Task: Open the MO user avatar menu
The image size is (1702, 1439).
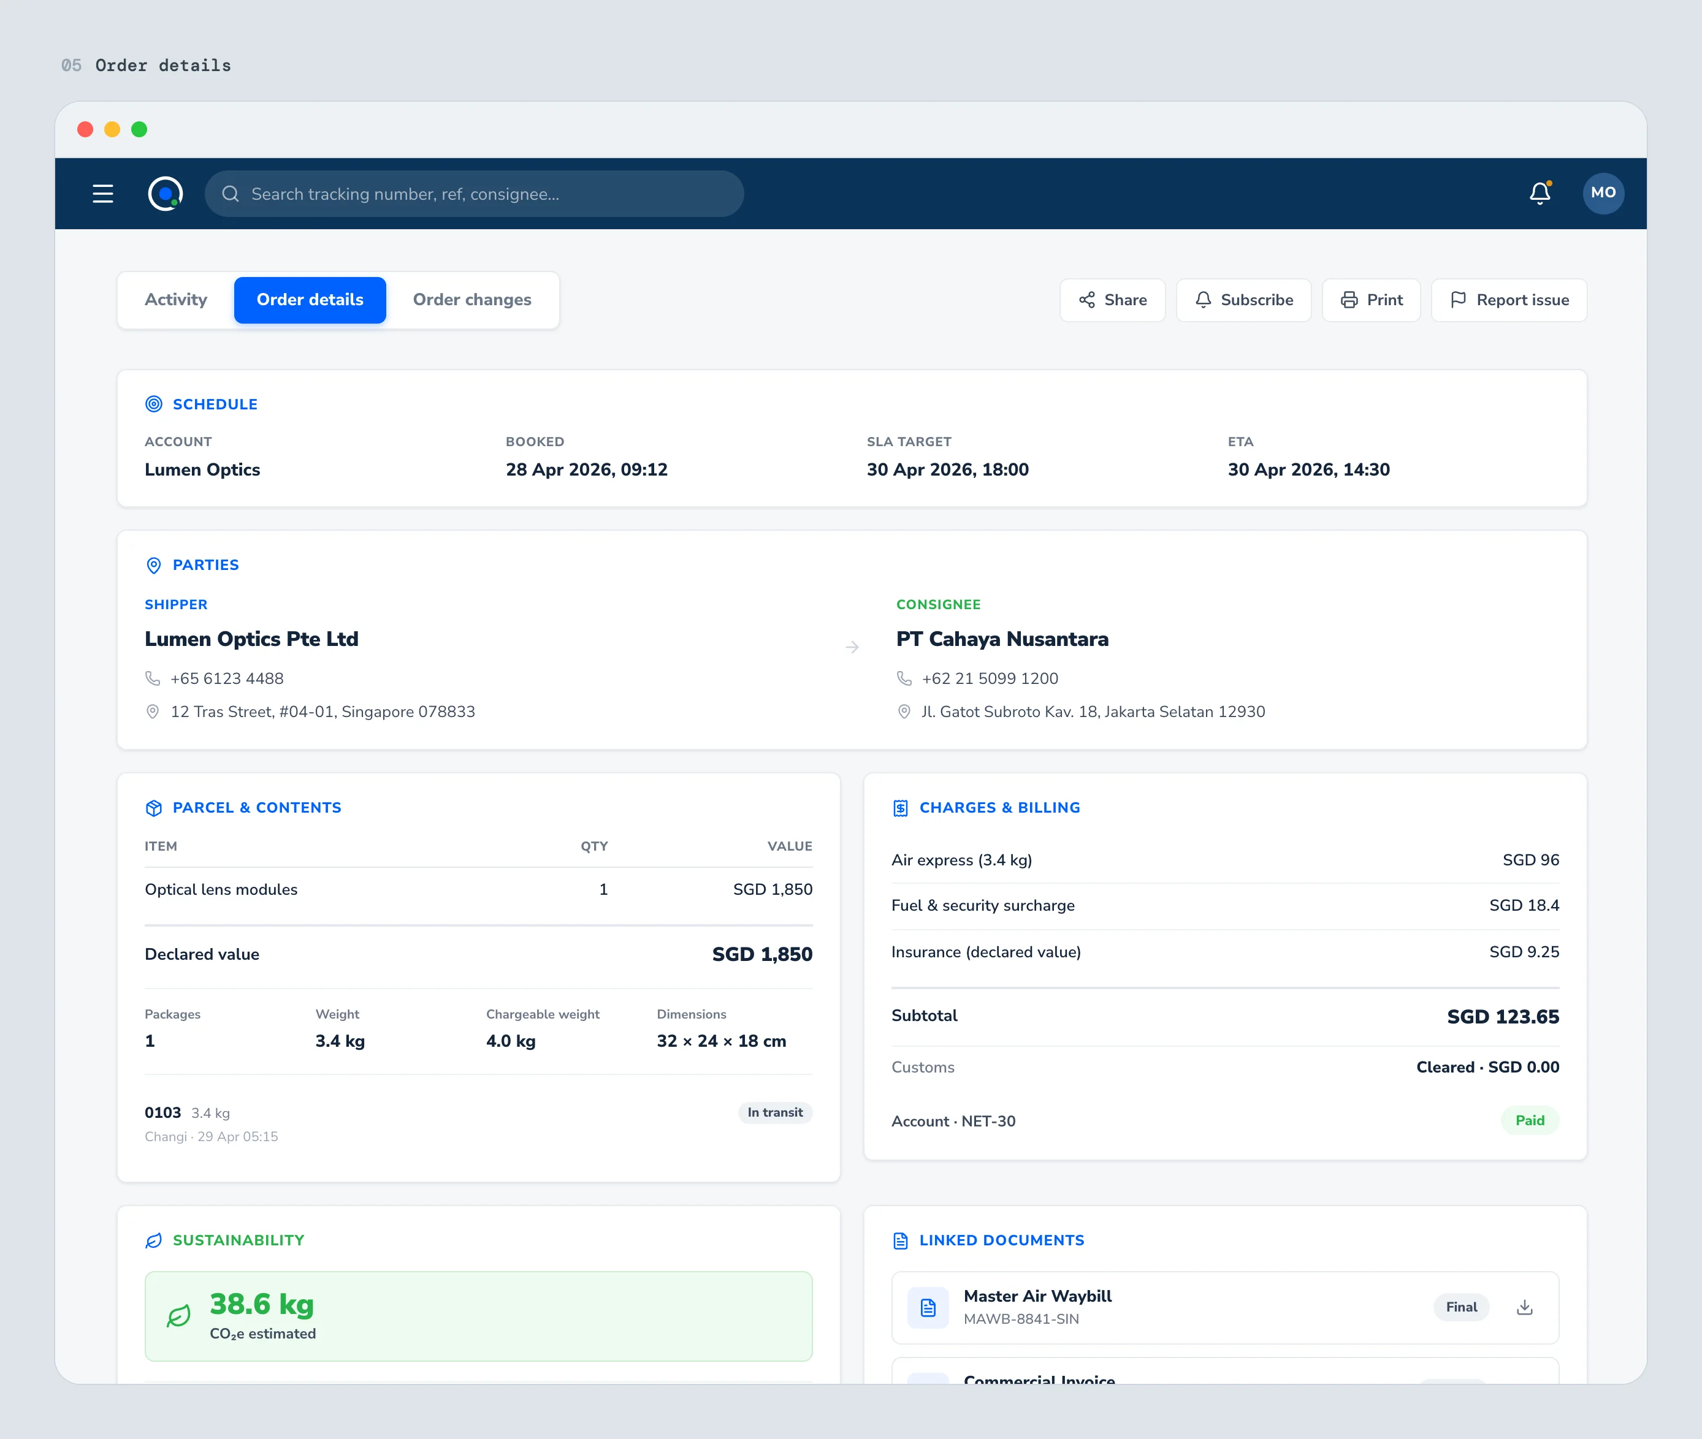Action: [1603, 193]
